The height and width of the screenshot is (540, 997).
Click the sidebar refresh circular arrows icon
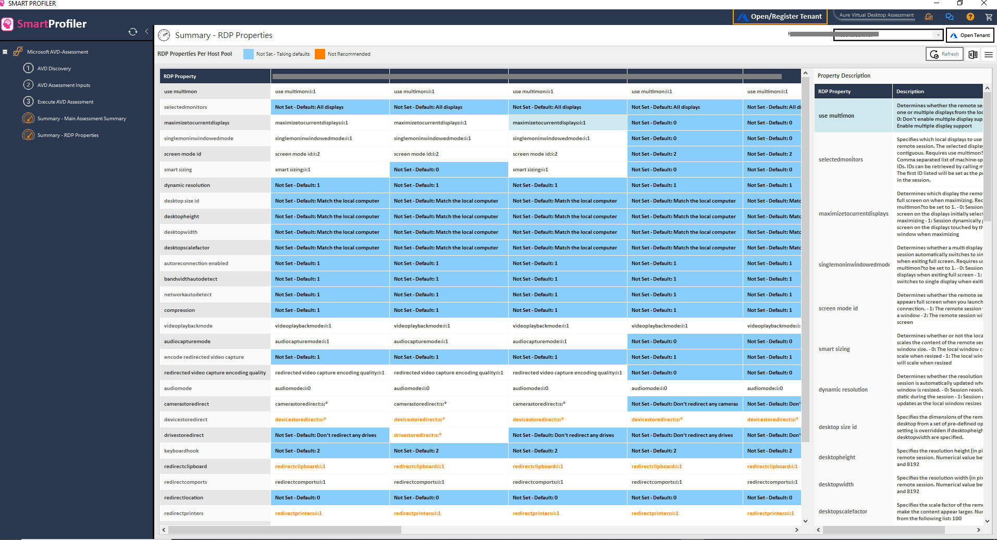[x=133, y=32]
